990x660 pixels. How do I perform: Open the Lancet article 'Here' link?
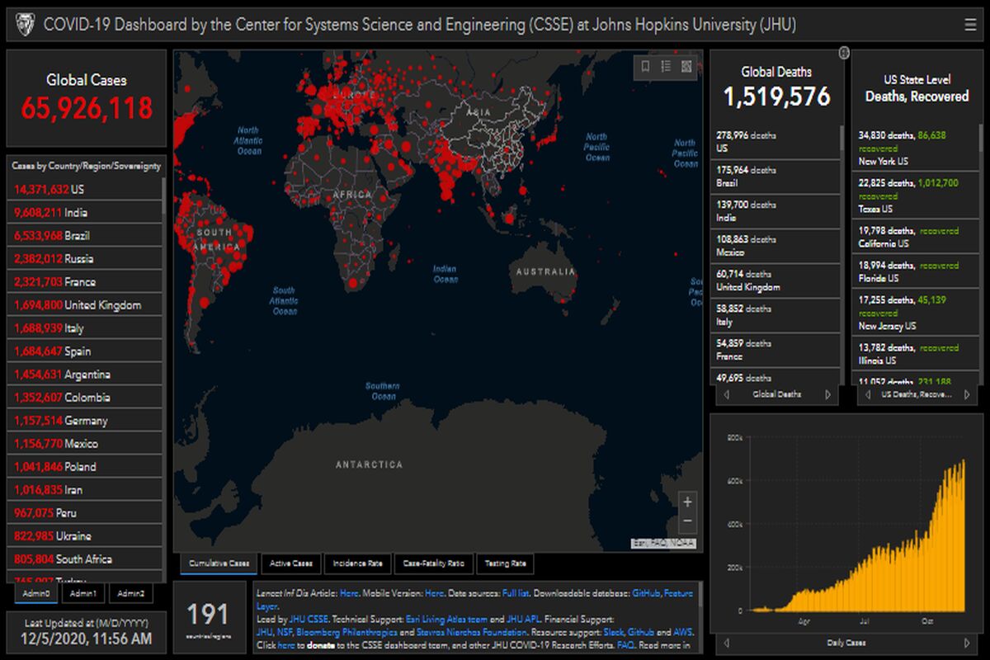pos(350,593)
